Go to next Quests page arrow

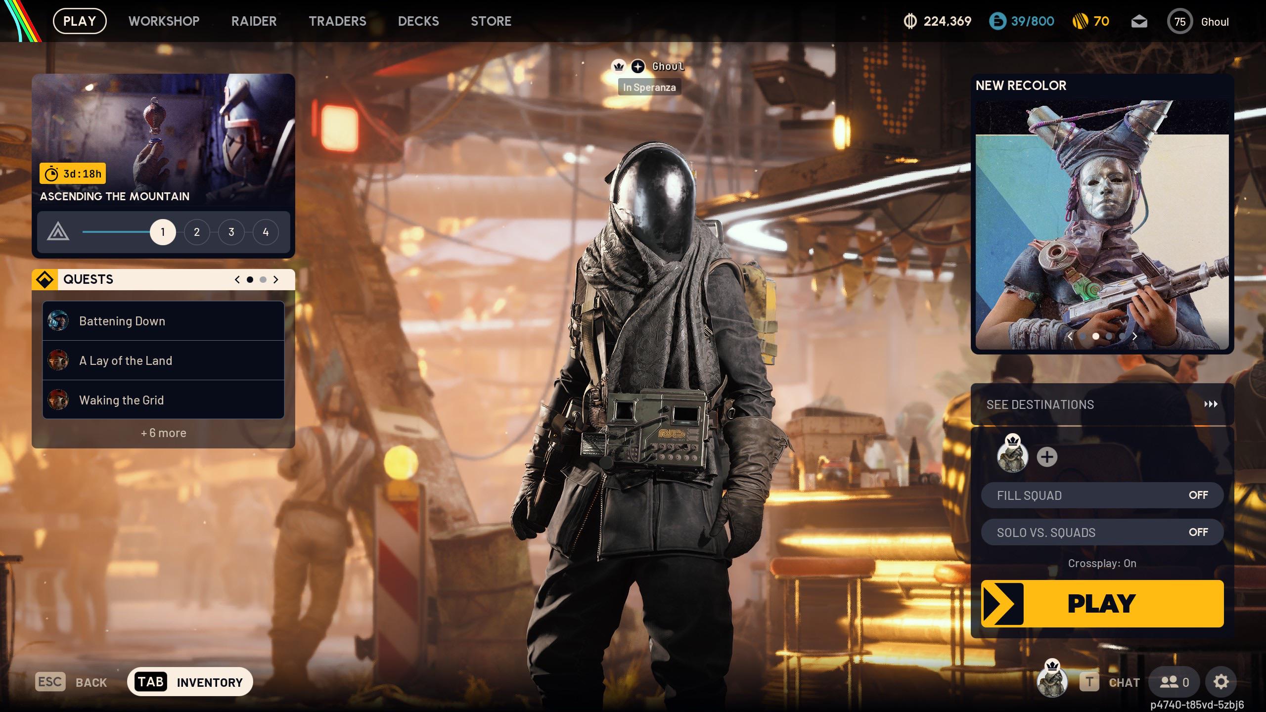tap(276, 279)
